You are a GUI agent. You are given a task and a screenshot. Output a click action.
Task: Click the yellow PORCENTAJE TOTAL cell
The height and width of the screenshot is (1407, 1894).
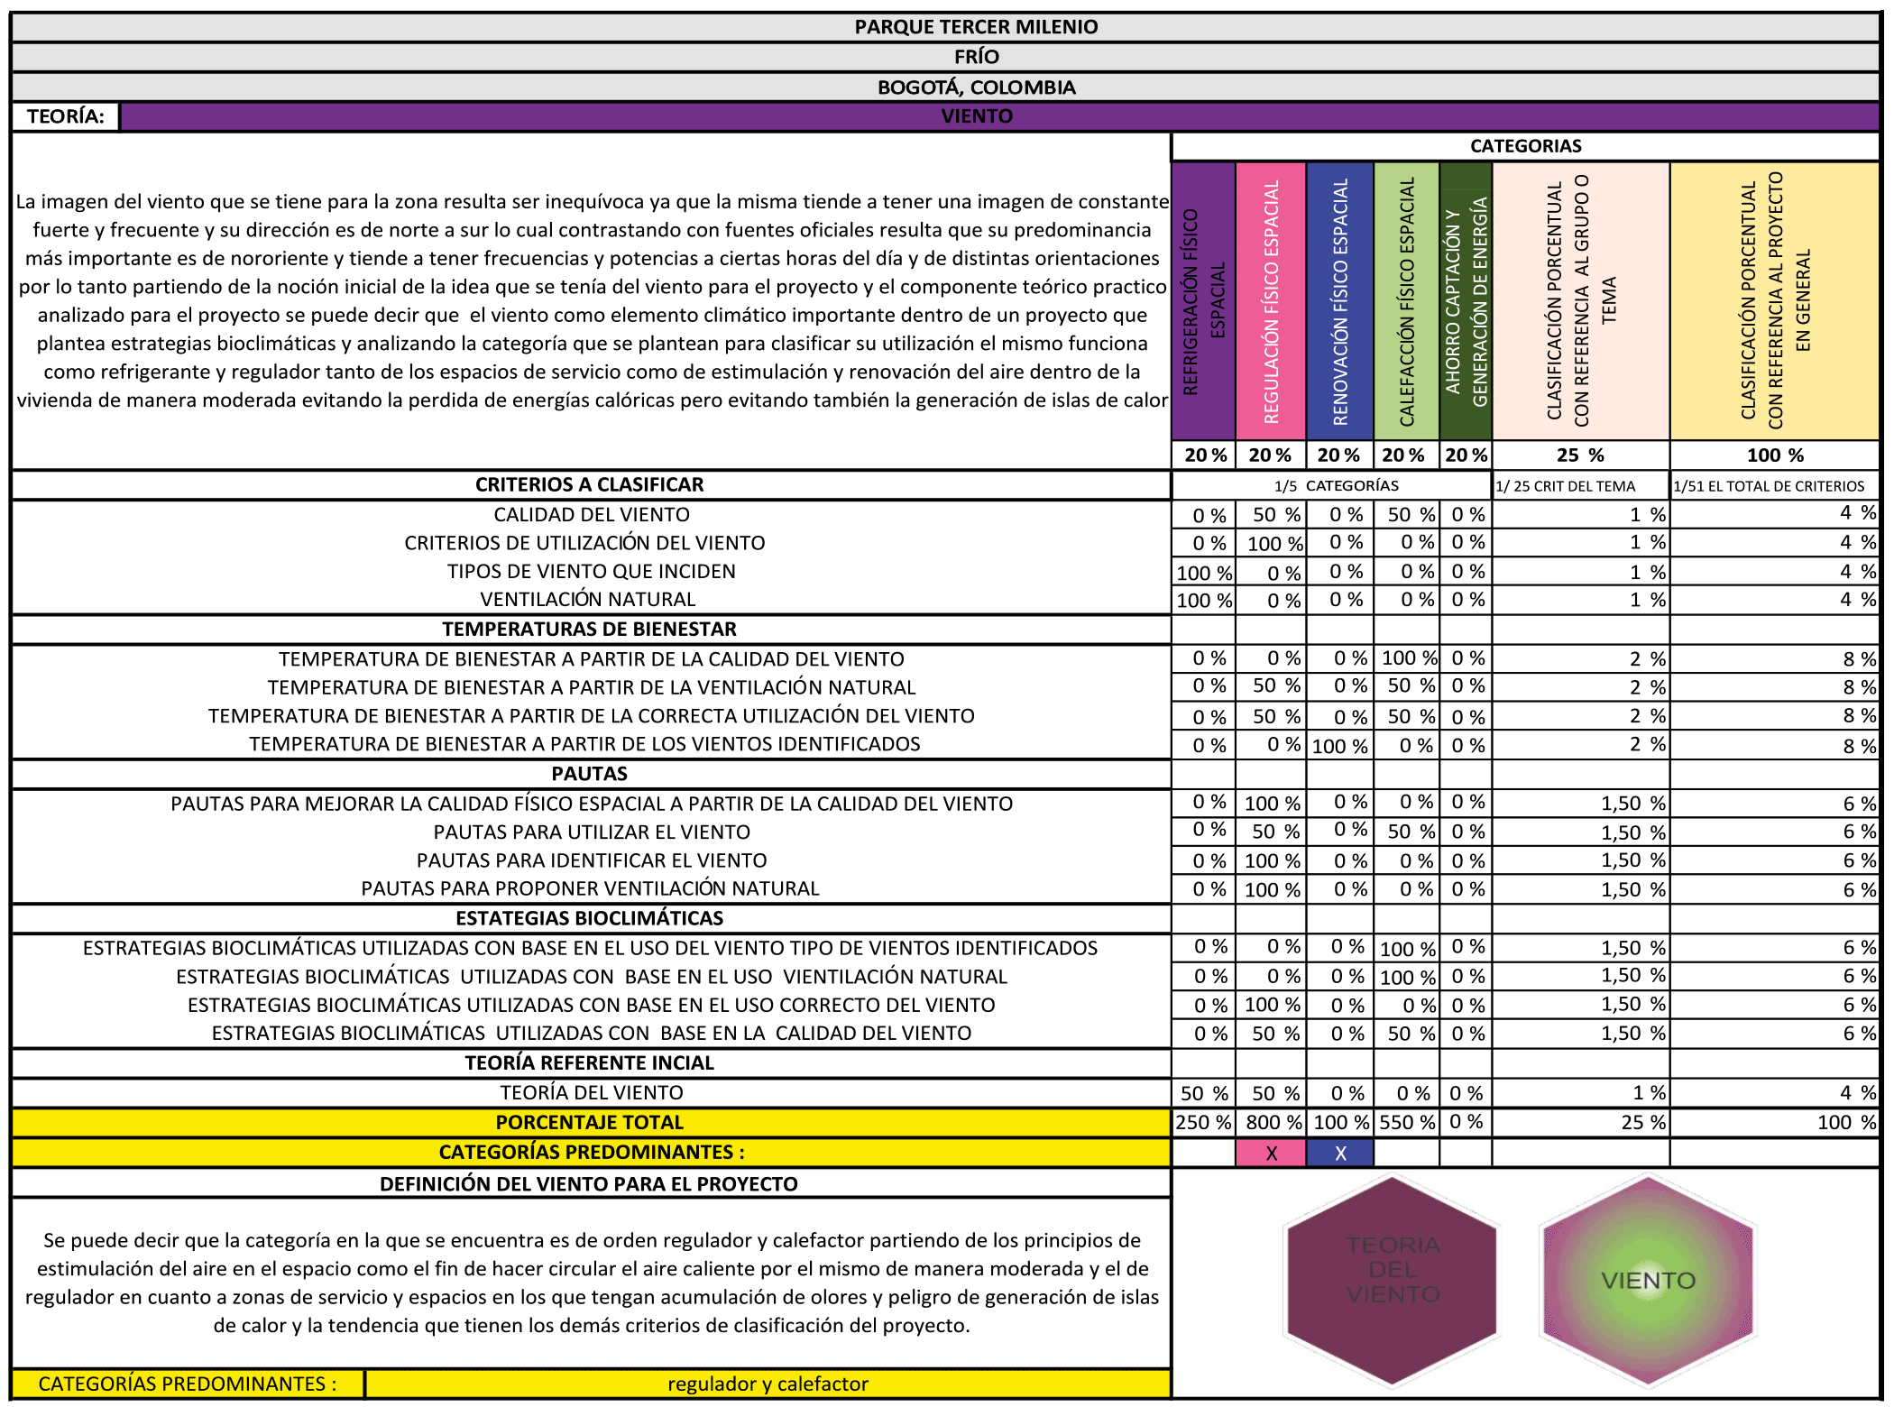tap(591, 1123)
